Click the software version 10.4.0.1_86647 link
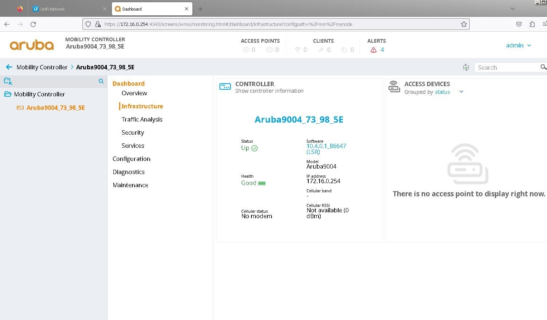Screen dimensions: 547x320 pos(326,149)
